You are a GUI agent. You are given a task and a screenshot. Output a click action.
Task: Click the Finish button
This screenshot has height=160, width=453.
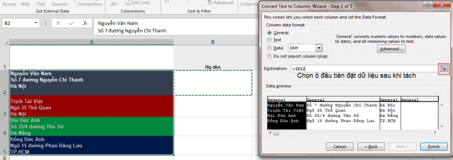(x=434, y=146)
